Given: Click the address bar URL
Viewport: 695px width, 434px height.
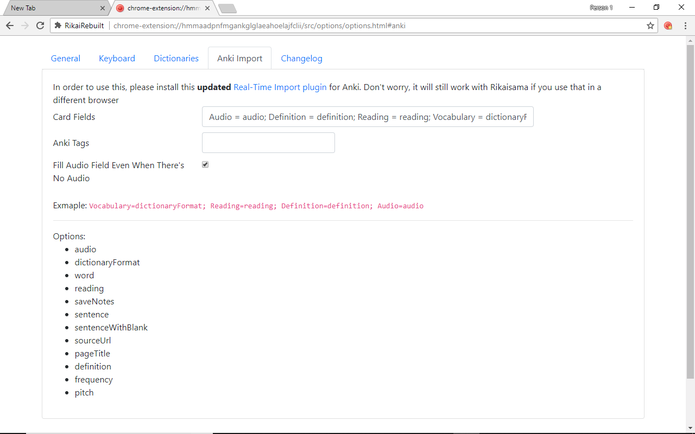Looking at the screenshot, I should (259, 25).
